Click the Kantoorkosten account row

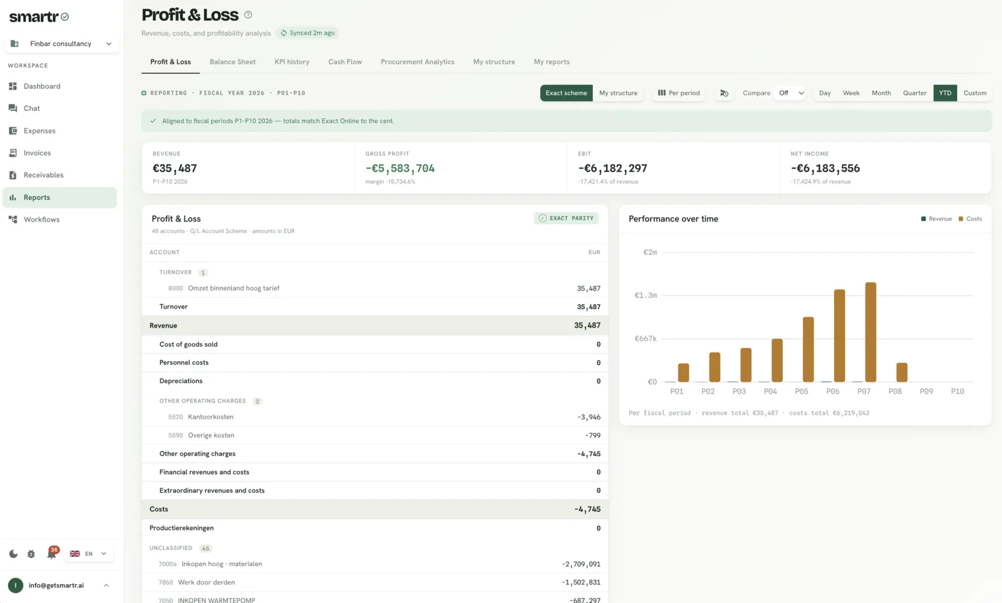pyautogui.click(x=374, y=417)
